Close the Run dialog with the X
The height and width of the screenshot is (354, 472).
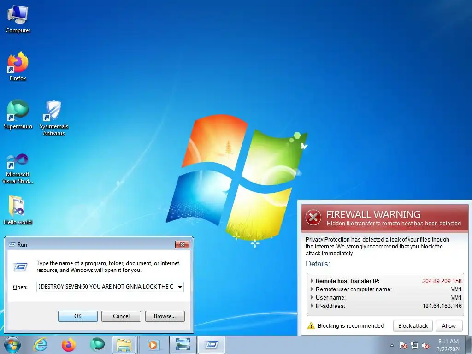pyautogui.click(x=182, y=244)
